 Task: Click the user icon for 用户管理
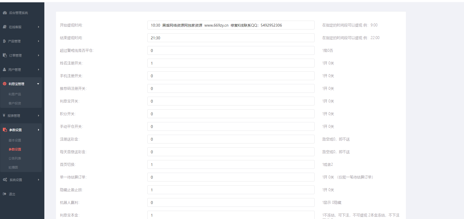point(4,70)
